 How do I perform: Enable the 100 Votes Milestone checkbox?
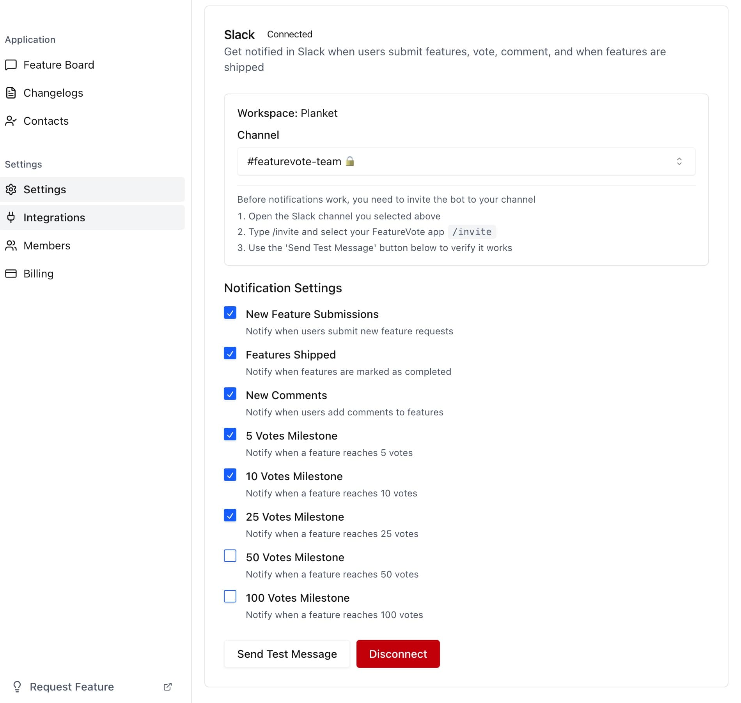(230, 597)
